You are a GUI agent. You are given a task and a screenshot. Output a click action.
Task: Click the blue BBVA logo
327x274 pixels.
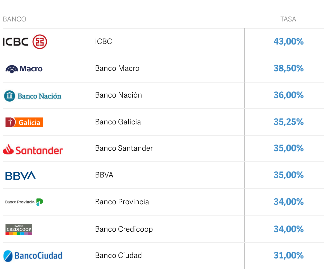tap(20, 175)
